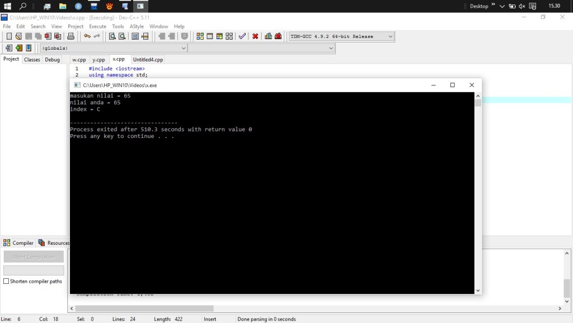This screenshot has width=573, height=323.
Task: Click the New file icon in toolbar
Action: click(x=9, y=36)
